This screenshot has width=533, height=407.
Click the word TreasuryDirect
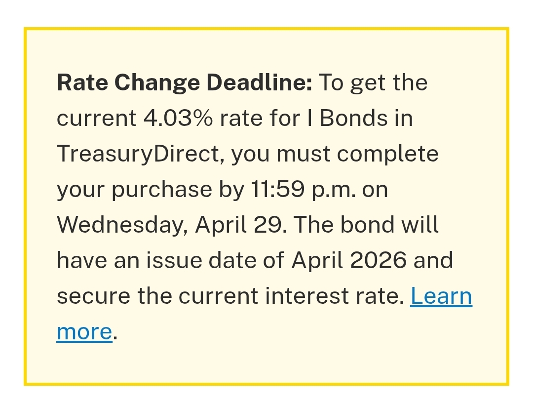(138, 154)
